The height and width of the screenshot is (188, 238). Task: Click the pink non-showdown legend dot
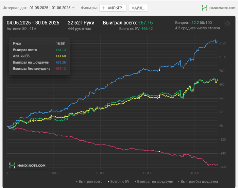(x=178, y=182)
